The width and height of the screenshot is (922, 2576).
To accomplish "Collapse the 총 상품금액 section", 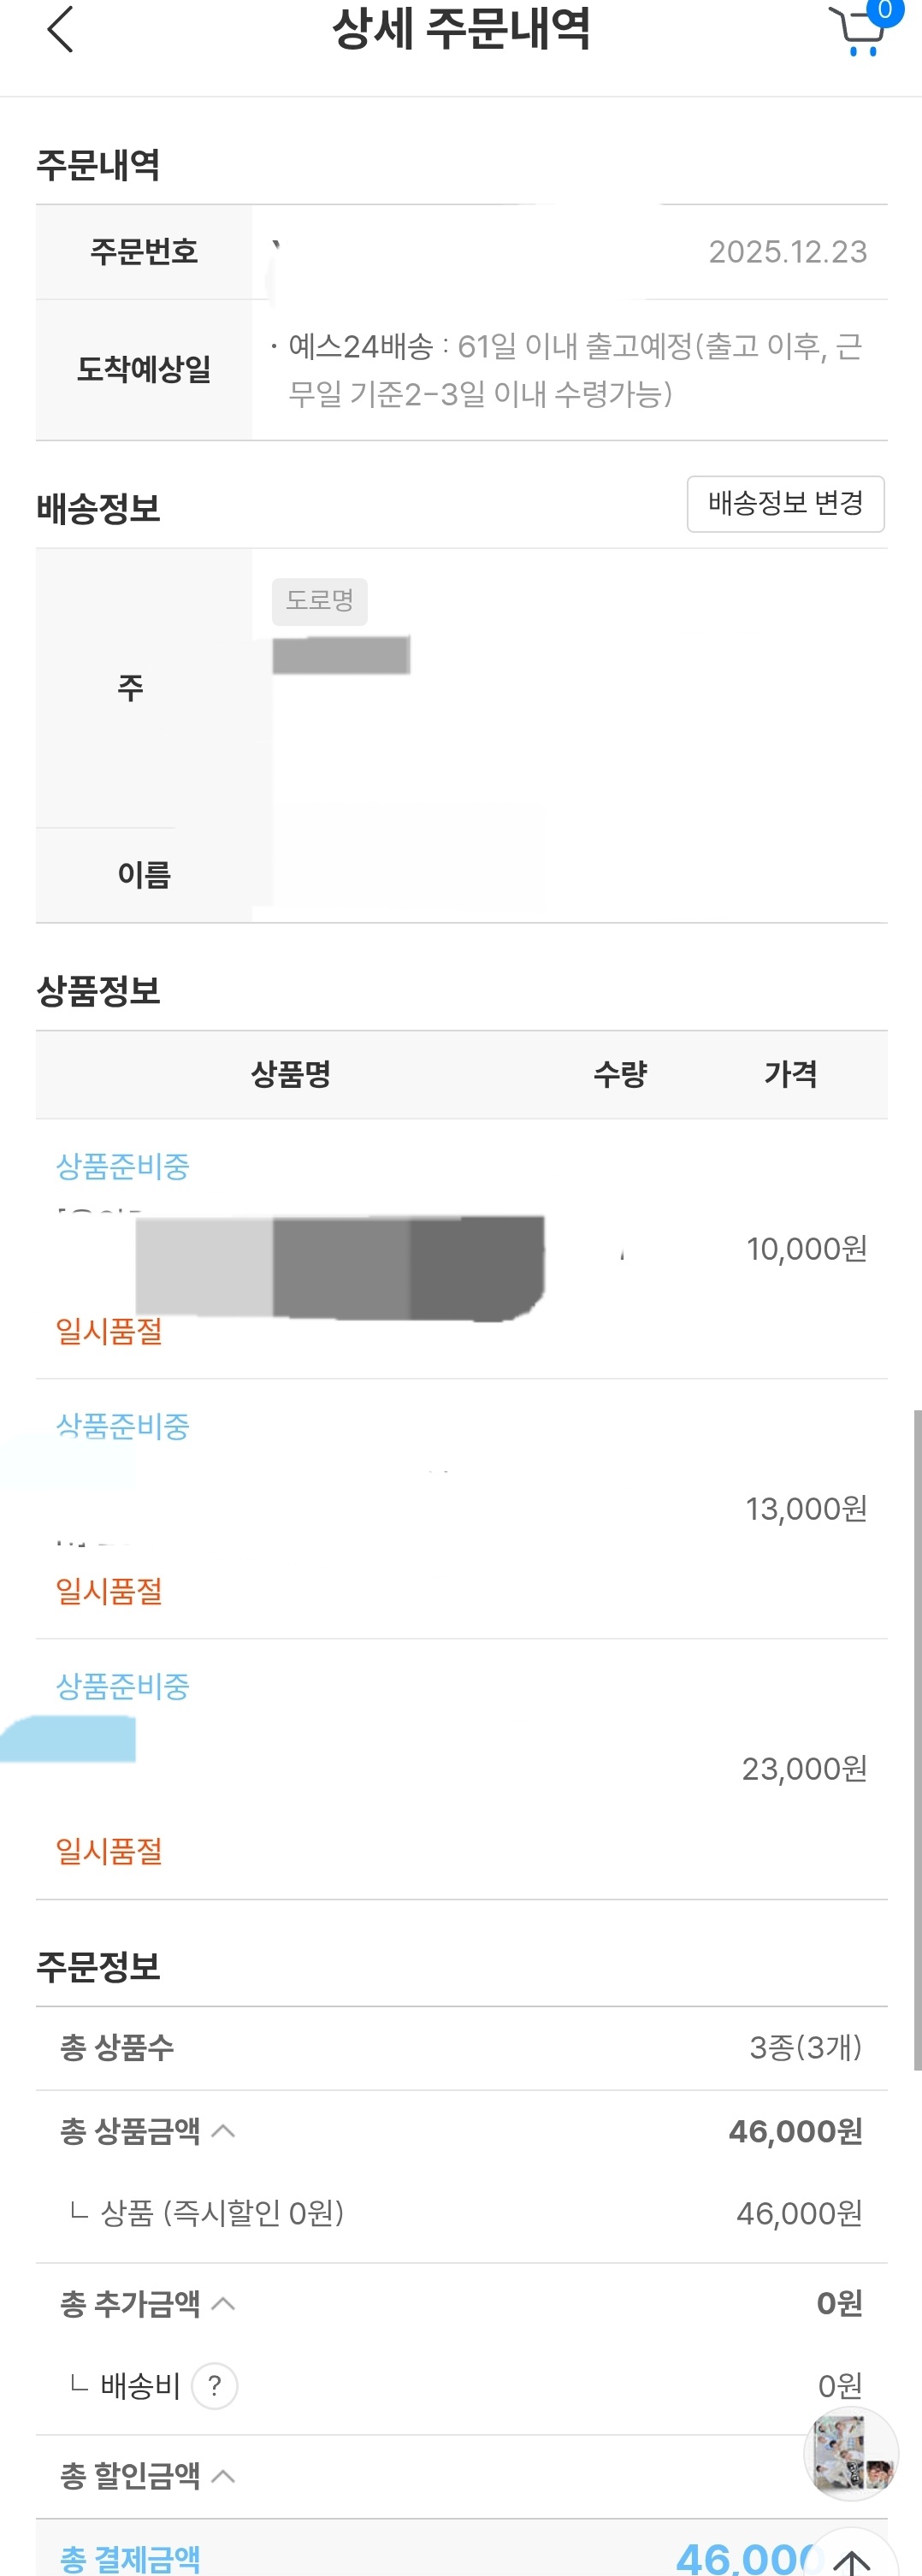I will coord(225,2131).
